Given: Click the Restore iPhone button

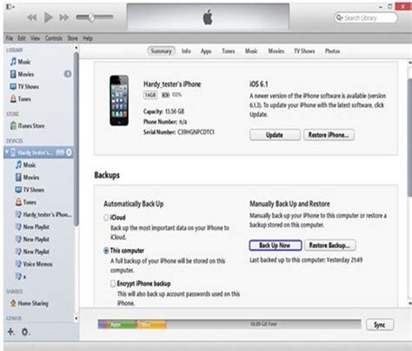Looking at the screenshot, I should point(329,135).
